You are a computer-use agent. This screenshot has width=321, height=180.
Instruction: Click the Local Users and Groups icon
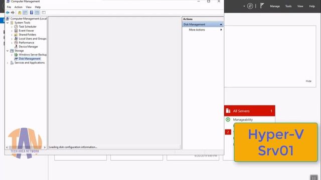(16, 38)
